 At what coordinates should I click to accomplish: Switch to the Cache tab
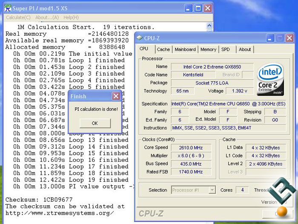(x=163, y=49)
